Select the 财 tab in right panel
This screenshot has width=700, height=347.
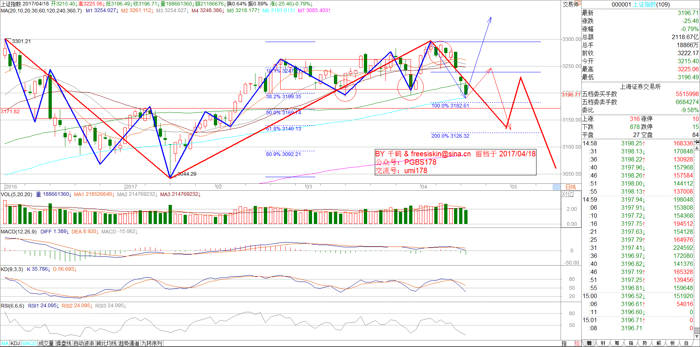[x=603, y=343]
